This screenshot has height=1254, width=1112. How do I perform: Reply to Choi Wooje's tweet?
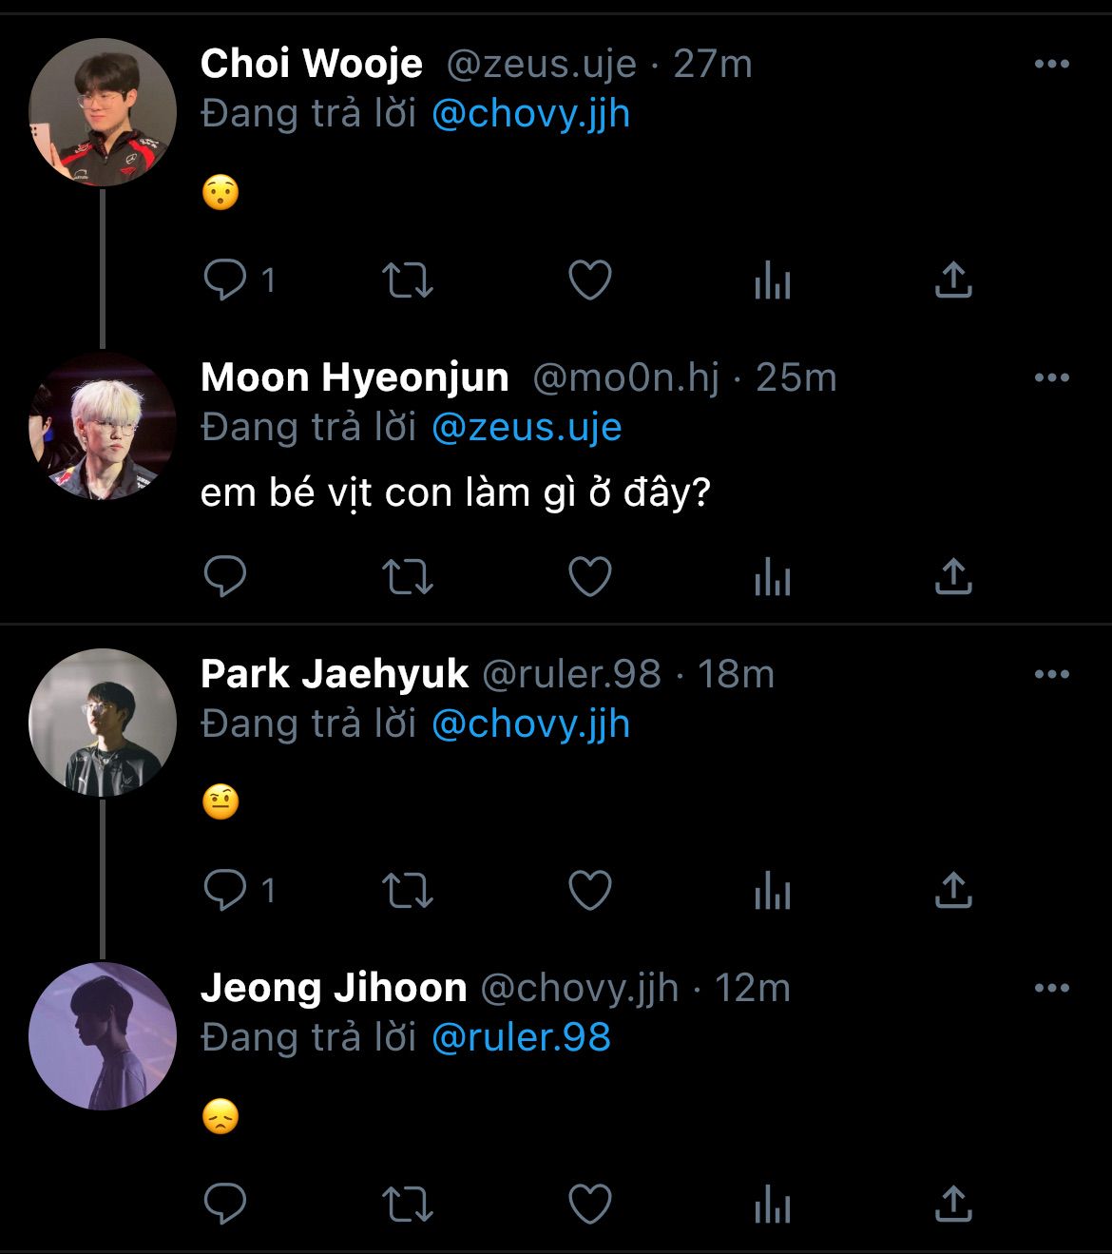tap(225, 280)
